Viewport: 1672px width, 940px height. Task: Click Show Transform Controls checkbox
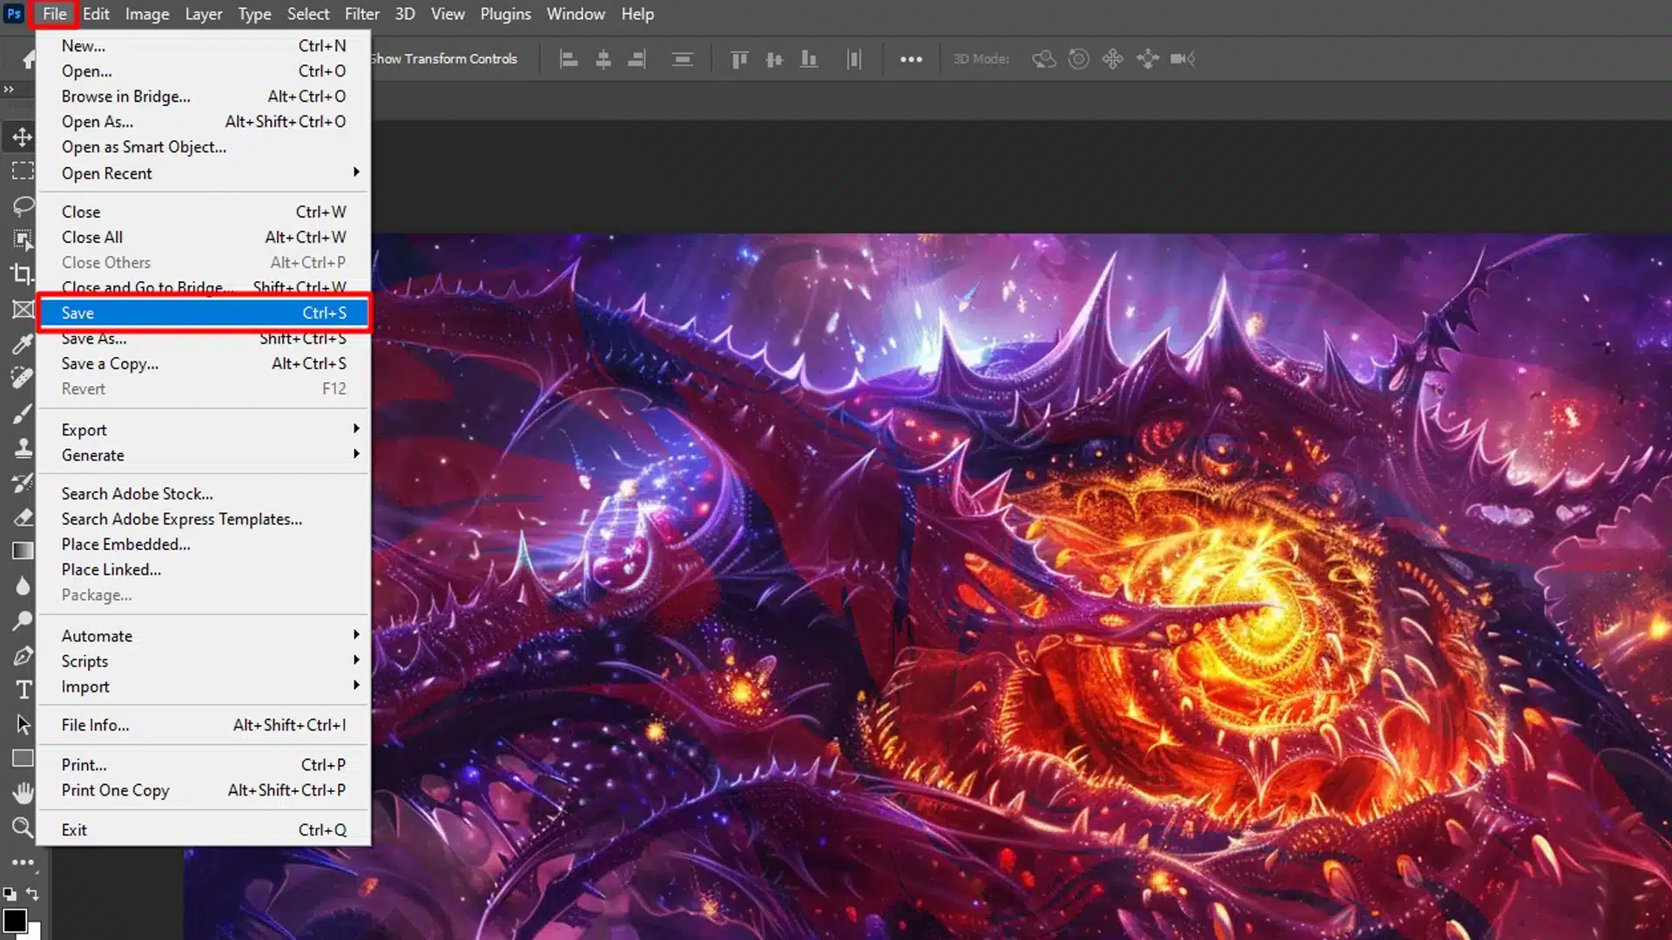[x=365, y=57]
